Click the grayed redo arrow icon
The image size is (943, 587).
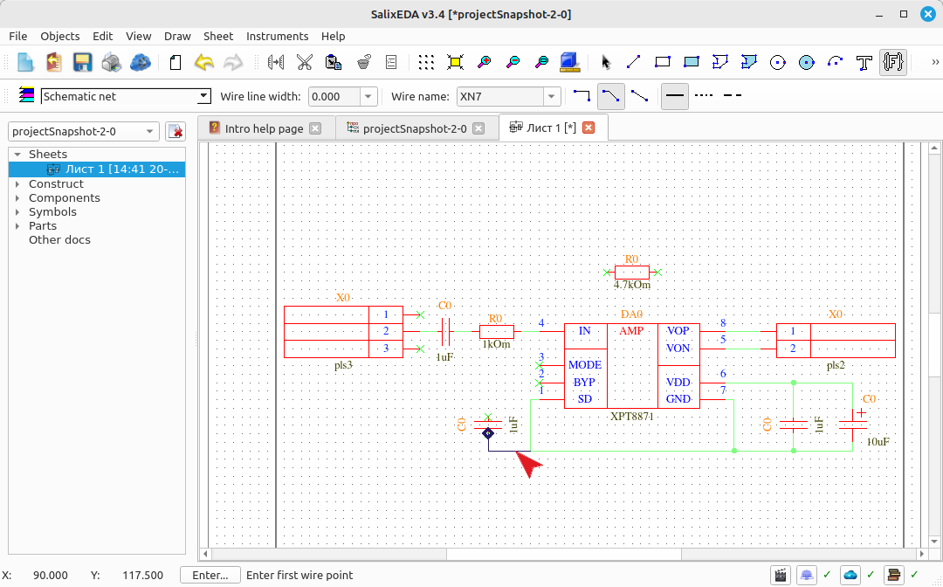pyautogui.click(x=233, y=62)
